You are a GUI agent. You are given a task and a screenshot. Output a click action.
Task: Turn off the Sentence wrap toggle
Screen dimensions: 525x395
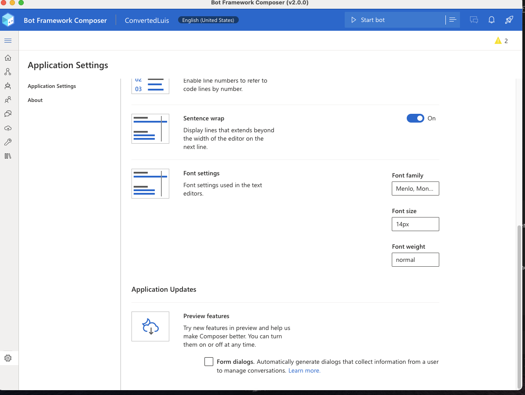(415, 118)
